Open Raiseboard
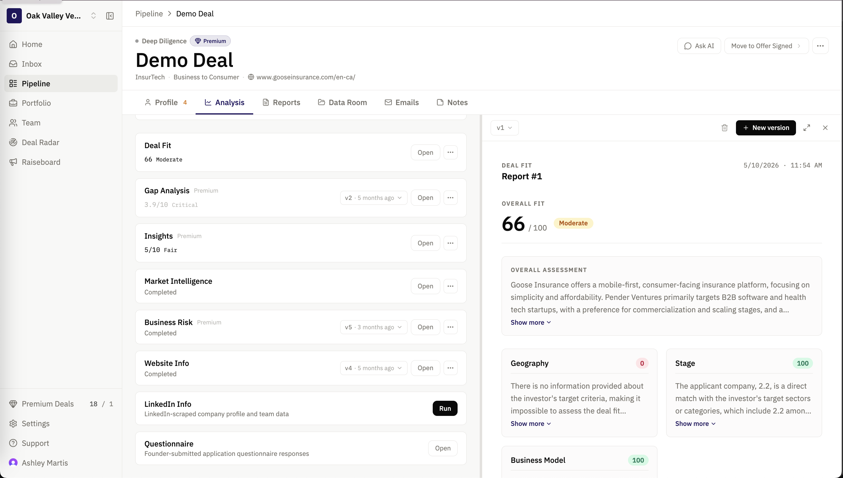The height and width of the screenshot is (478, 843). (x=61, y=162)
